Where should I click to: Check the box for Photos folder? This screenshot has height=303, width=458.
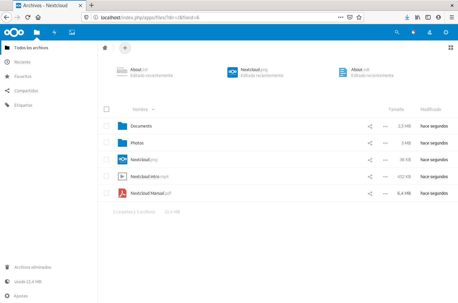[x=107, y=143]
